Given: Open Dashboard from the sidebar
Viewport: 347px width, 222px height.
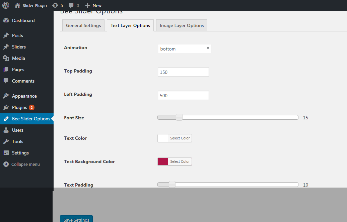Looking at the screenshot, I should (x=23, y=20).
